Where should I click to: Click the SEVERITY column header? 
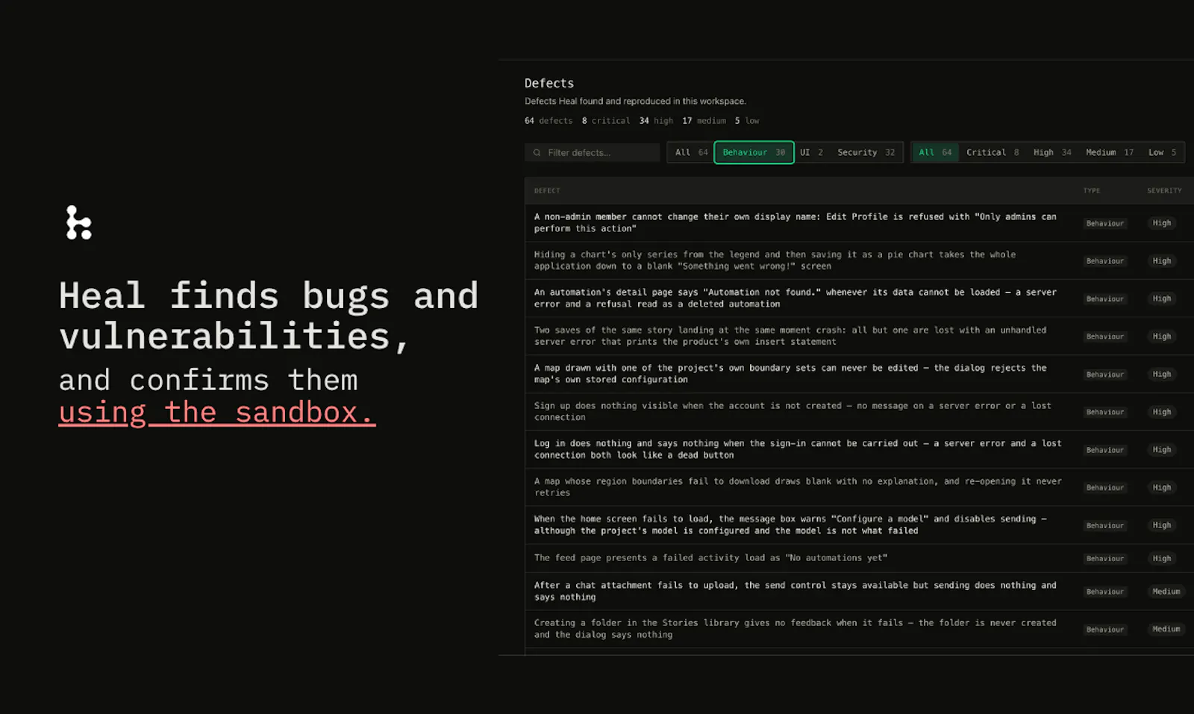(x=1164, y=191)
